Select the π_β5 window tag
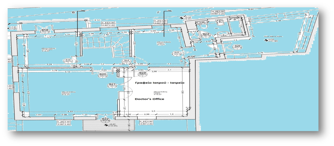This screenshot has width=334, height=146. click(x=146, y=123)
